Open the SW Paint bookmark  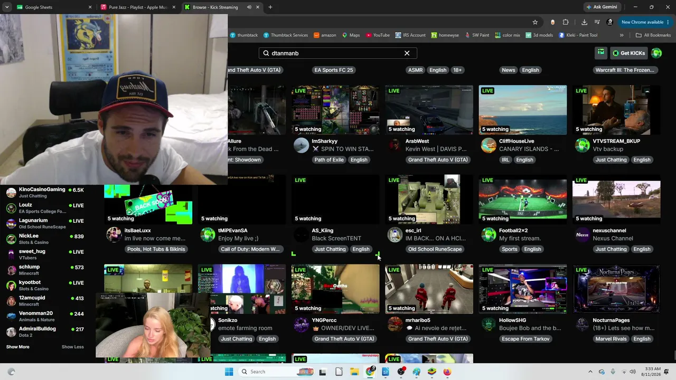pos(476,35)
